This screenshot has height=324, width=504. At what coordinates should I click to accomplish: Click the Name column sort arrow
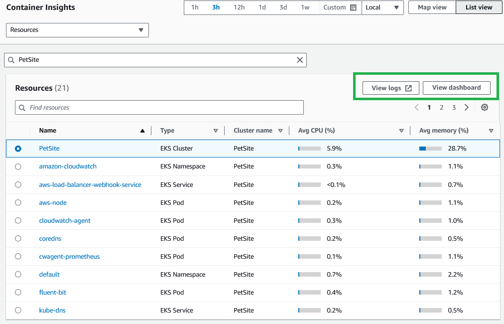point(142,130)
